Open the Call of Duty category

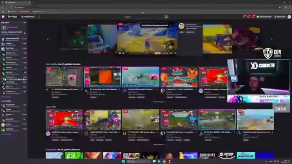[x=207, y=155]
